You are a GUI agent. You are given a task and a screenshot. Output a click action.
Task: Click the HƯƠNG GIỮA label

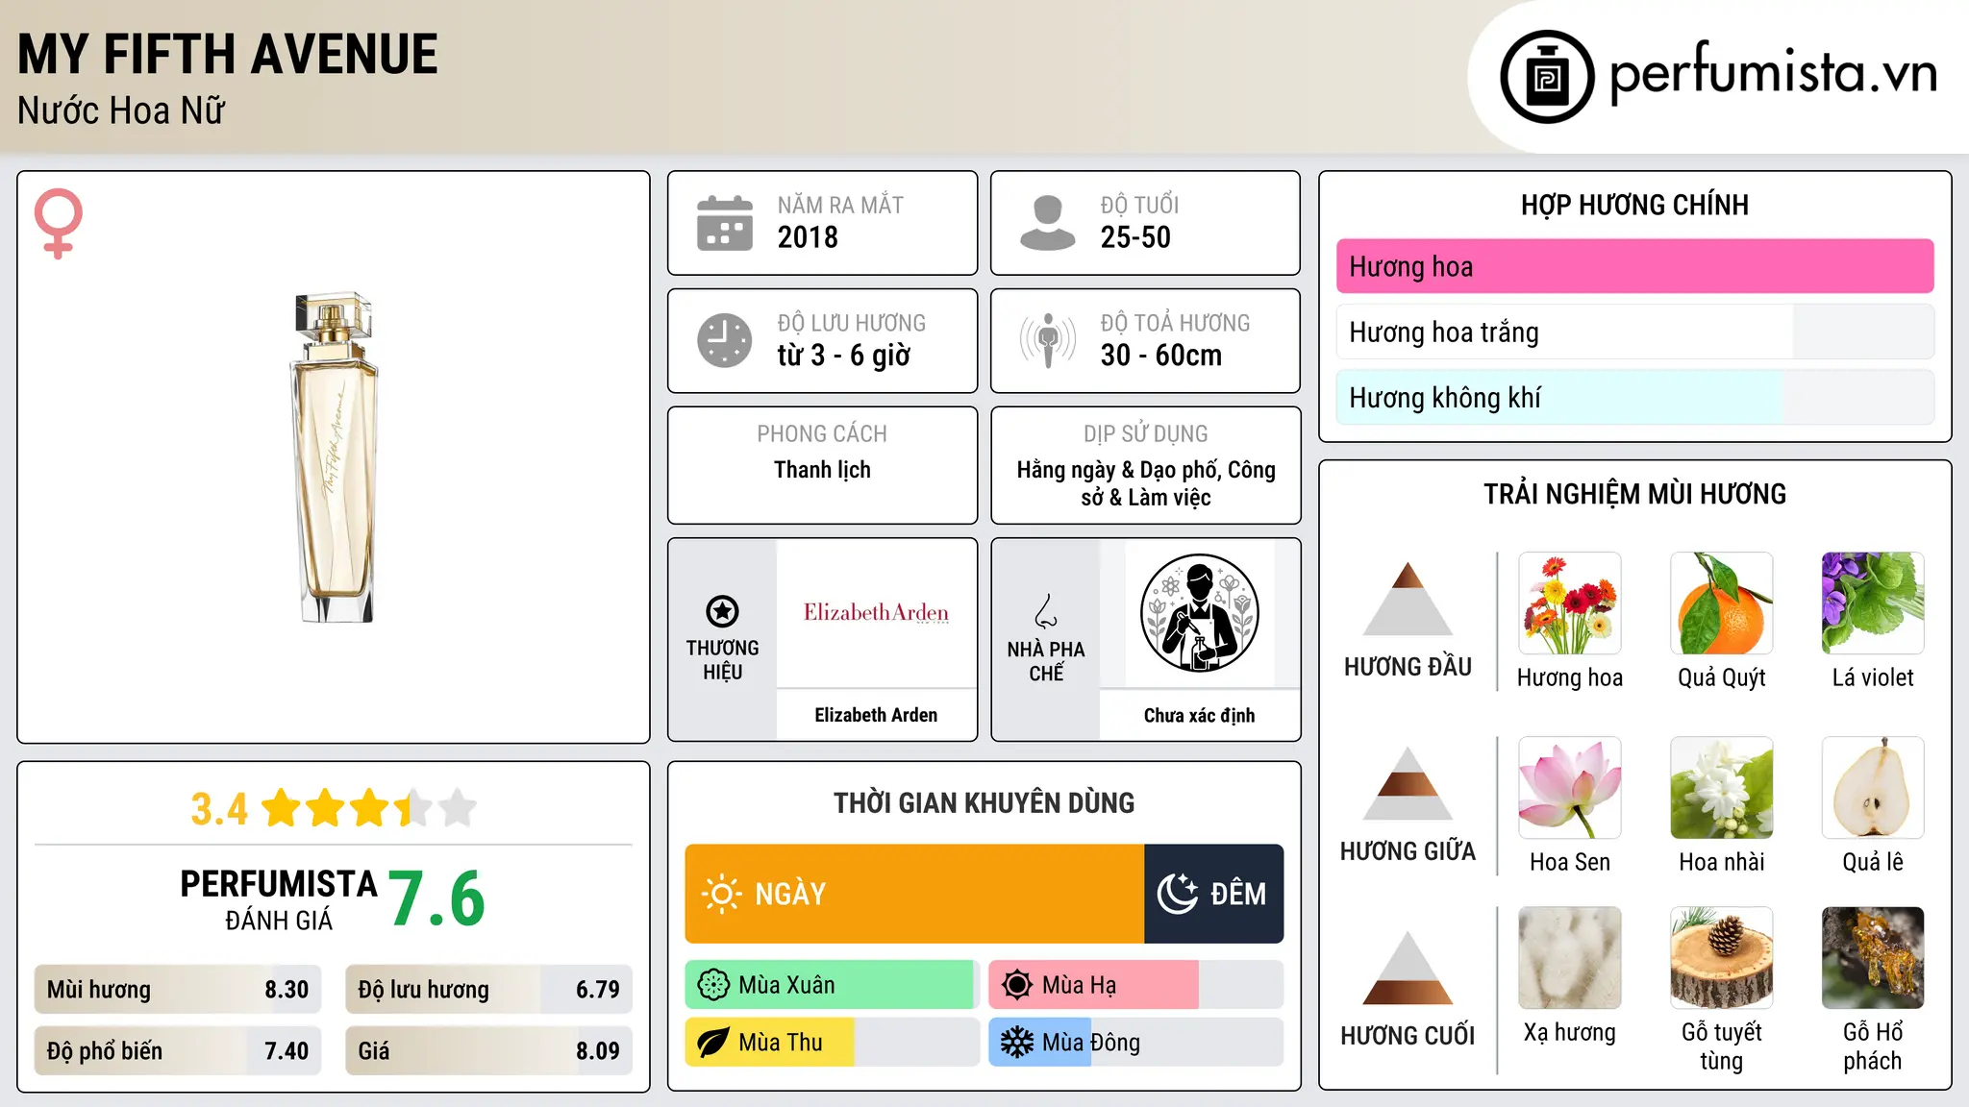coord(1408,851)
